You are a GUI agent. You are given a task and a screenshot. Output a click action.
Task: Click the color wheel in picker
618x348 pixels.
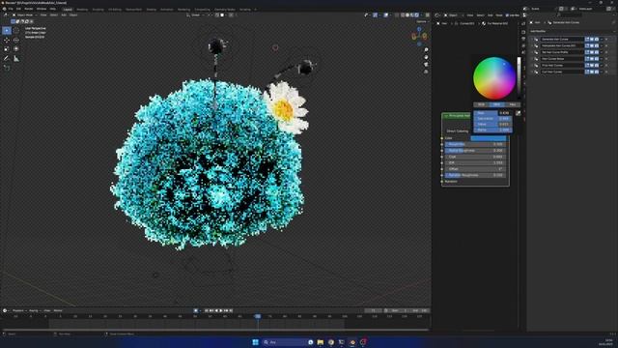click(x=494, y=78)
